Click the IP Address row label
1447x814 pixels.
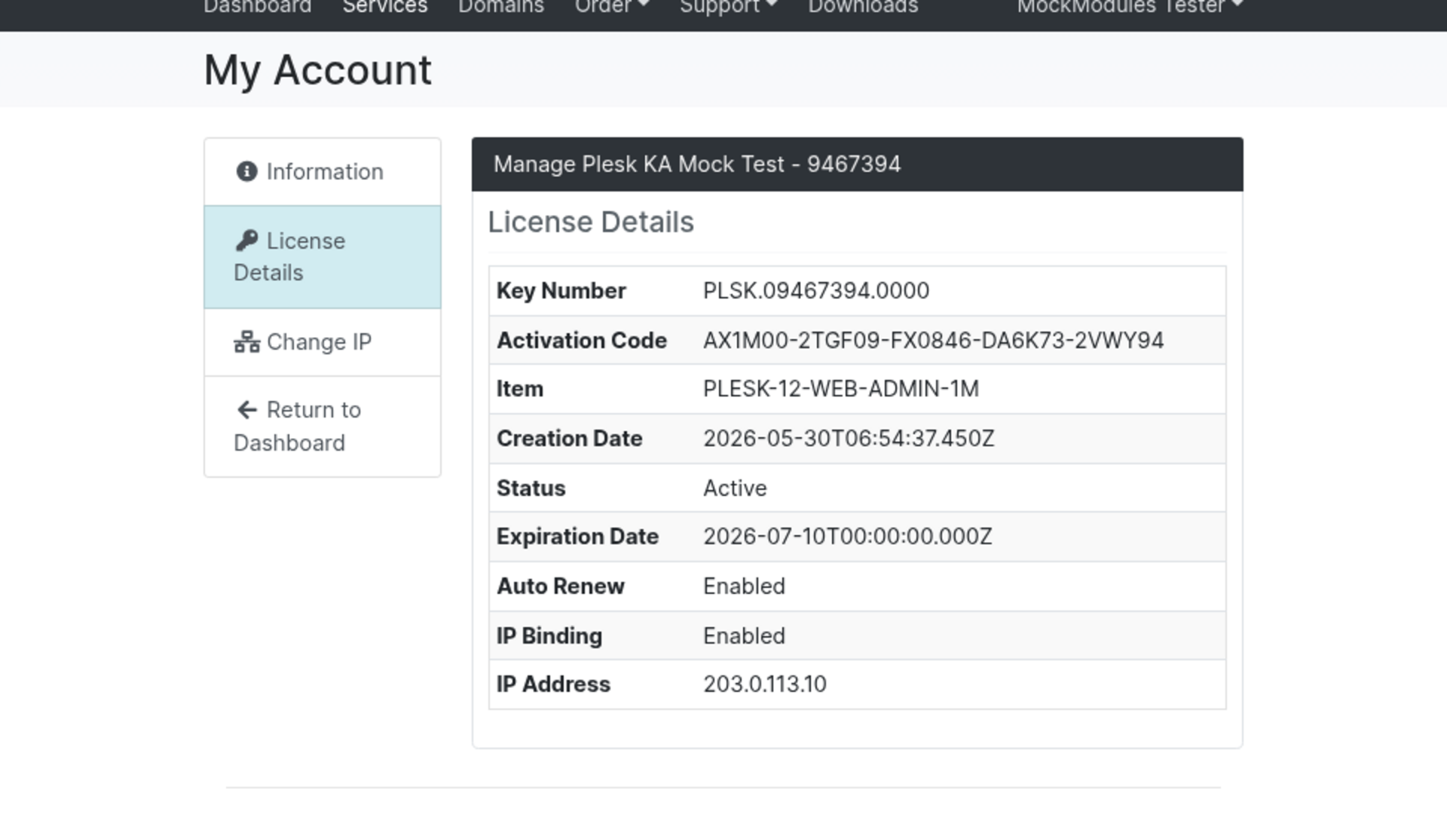pos(553,684)
